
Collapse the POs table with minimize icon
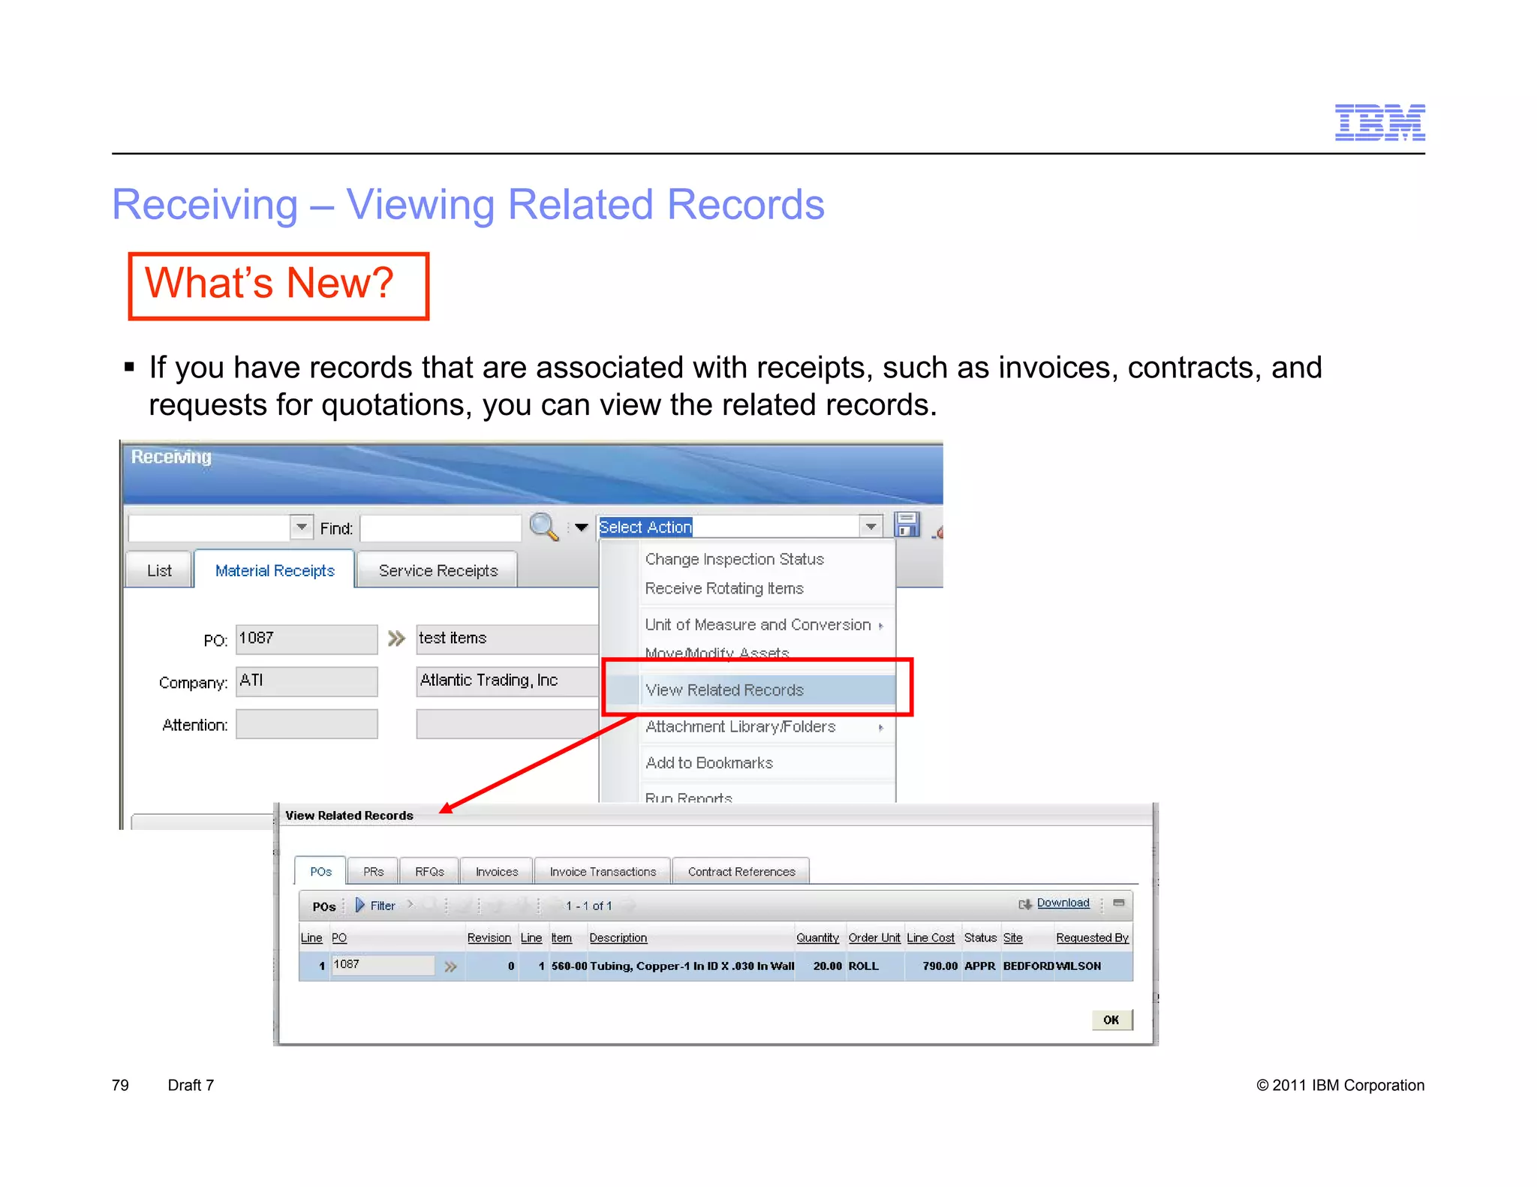1118,903
